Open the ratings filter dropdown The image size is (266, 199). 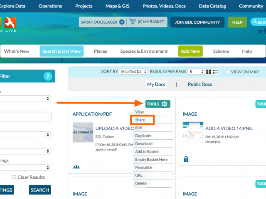click(25, 167)
